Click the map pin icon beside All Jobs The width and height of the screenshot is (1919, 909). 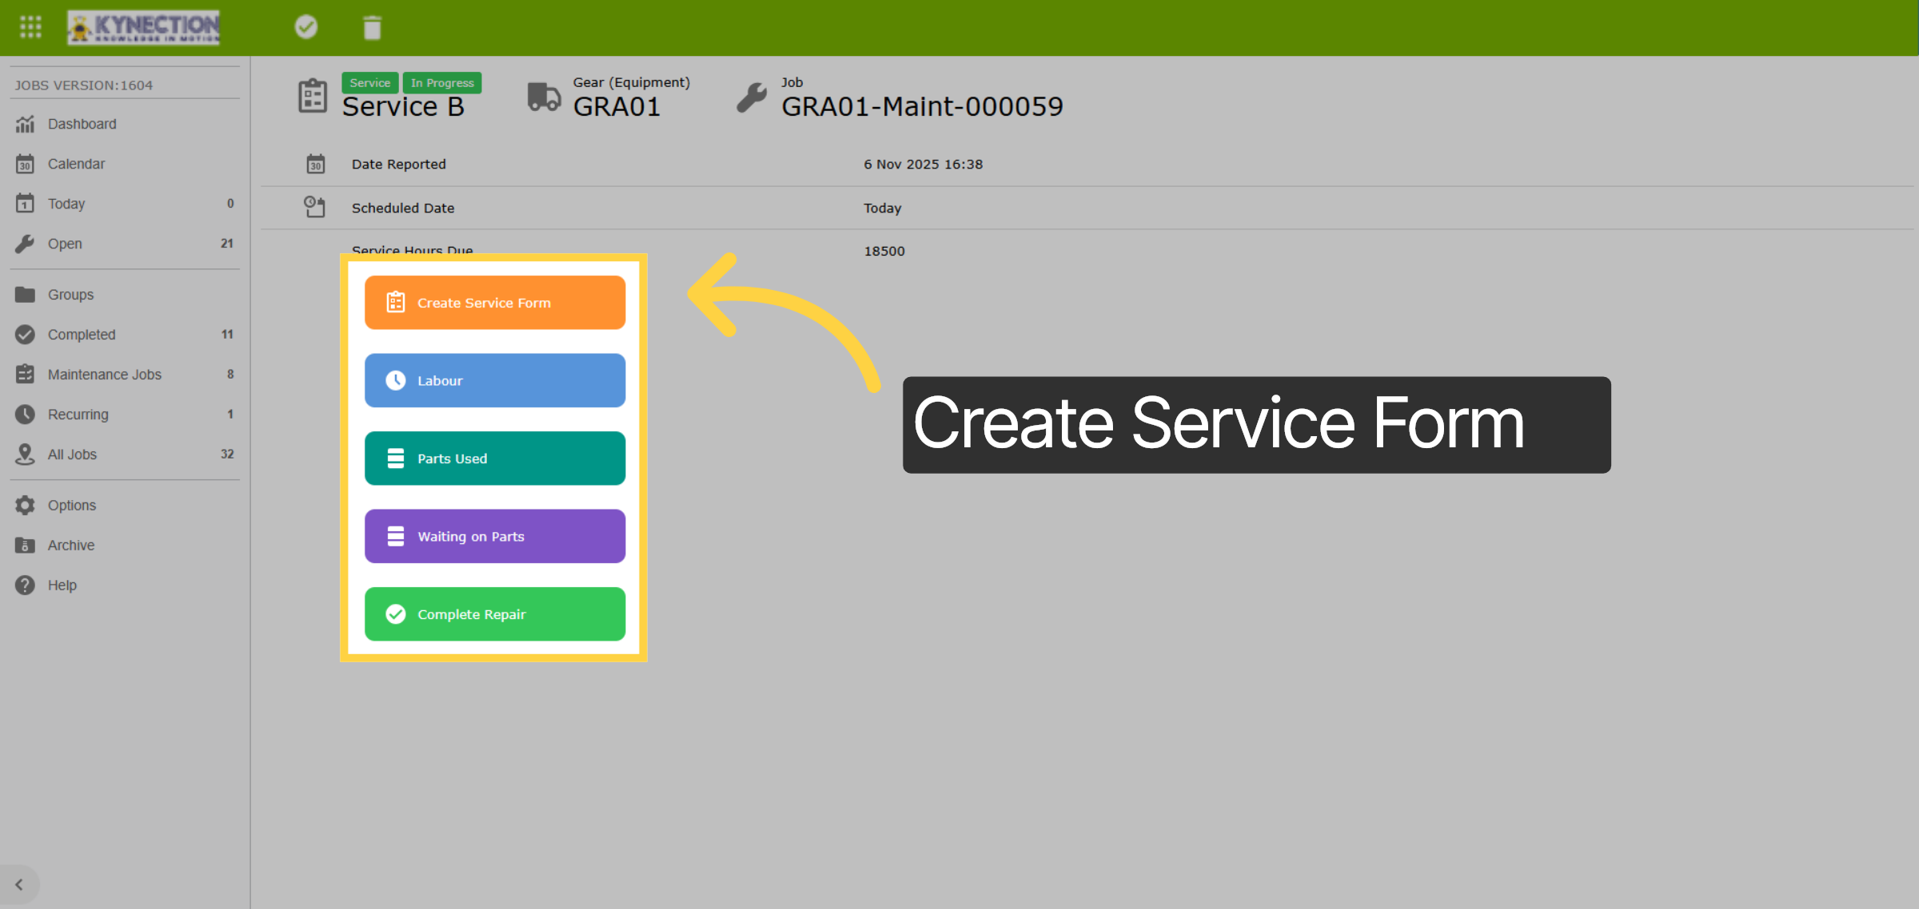click(25, 454)
